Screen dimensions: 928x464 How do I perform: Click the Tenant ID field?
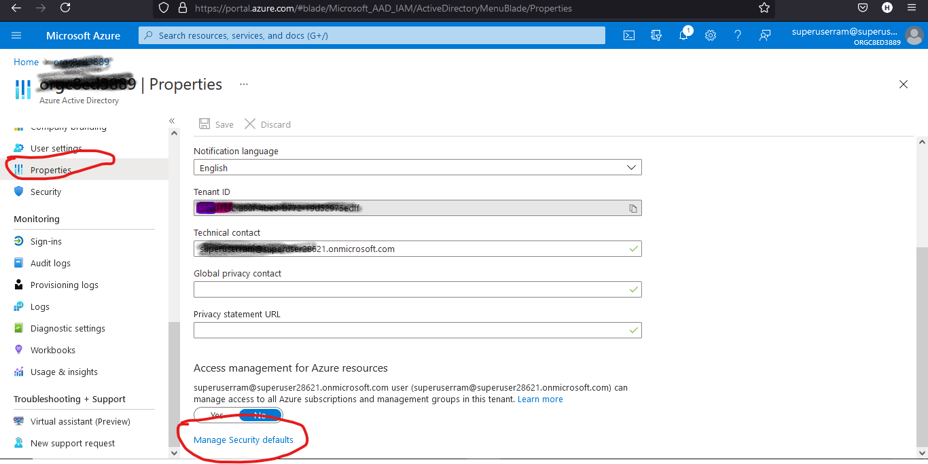[417, 208]
